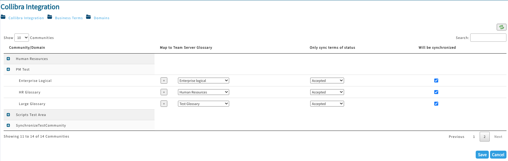Screen dimensions: 508x161
Task: Select the Enterprise Logical domain name
Action: pos(35,81)
